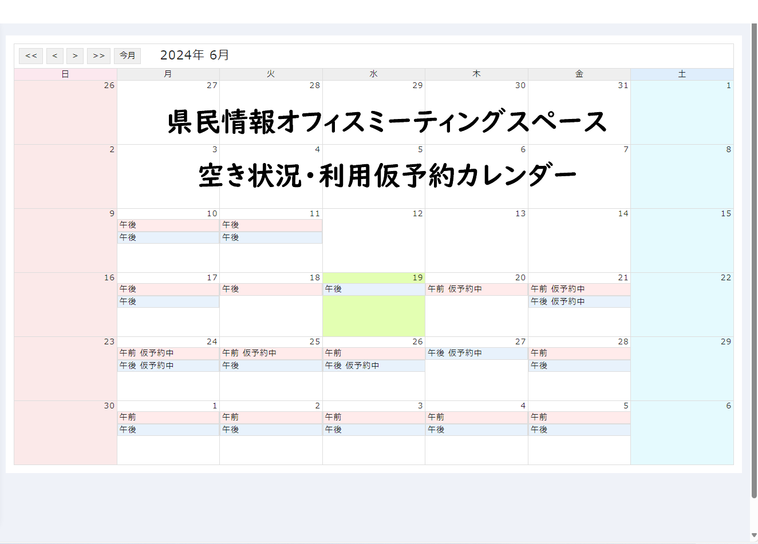Select the 午前 slot on July 3
The image size is (758, 544).
tap(374, 418)
